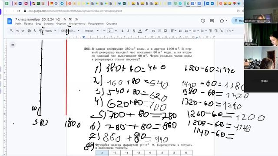Viewport: 278px width, 156px height.
Task: Decrease font size with minus
Action: (x=104, y=31)
